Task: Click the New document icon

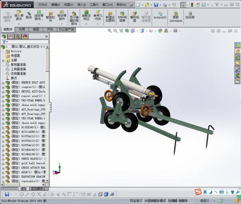Action: 138,5
